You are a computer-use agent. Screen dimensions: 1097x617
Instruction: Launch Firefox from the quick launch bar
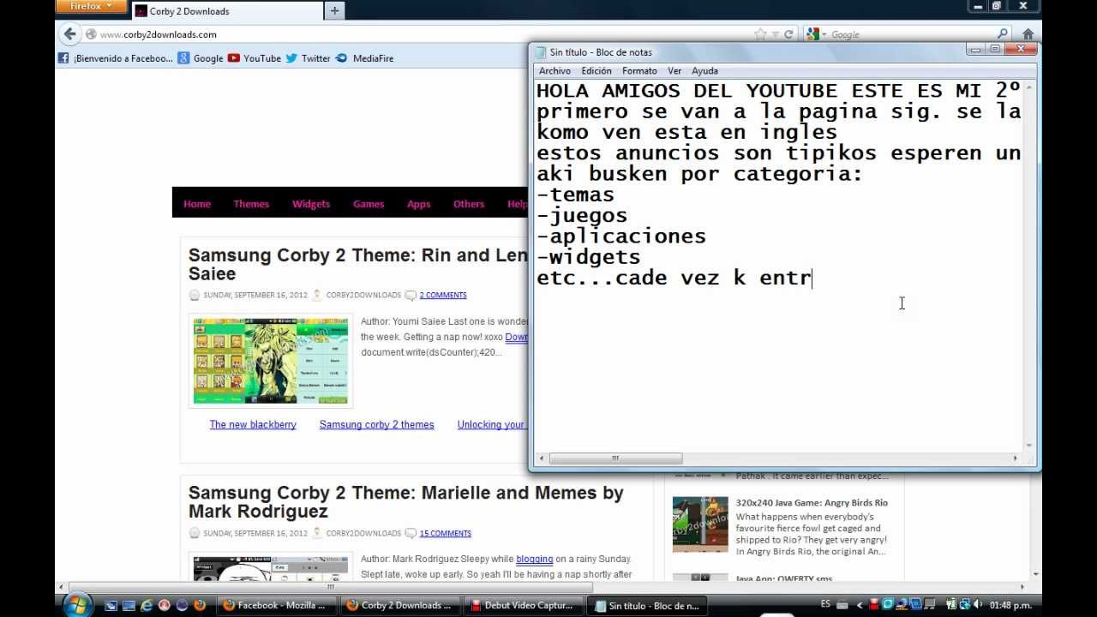point(200,605)
